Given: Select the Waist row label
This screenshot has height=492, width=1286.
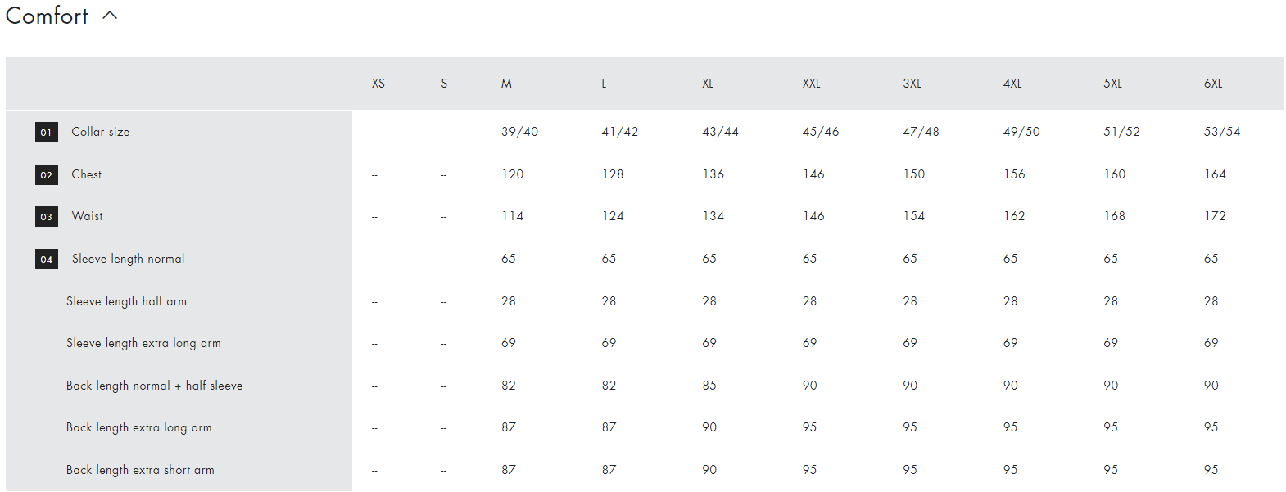Looking at the screenshot, I should point(88,216).
